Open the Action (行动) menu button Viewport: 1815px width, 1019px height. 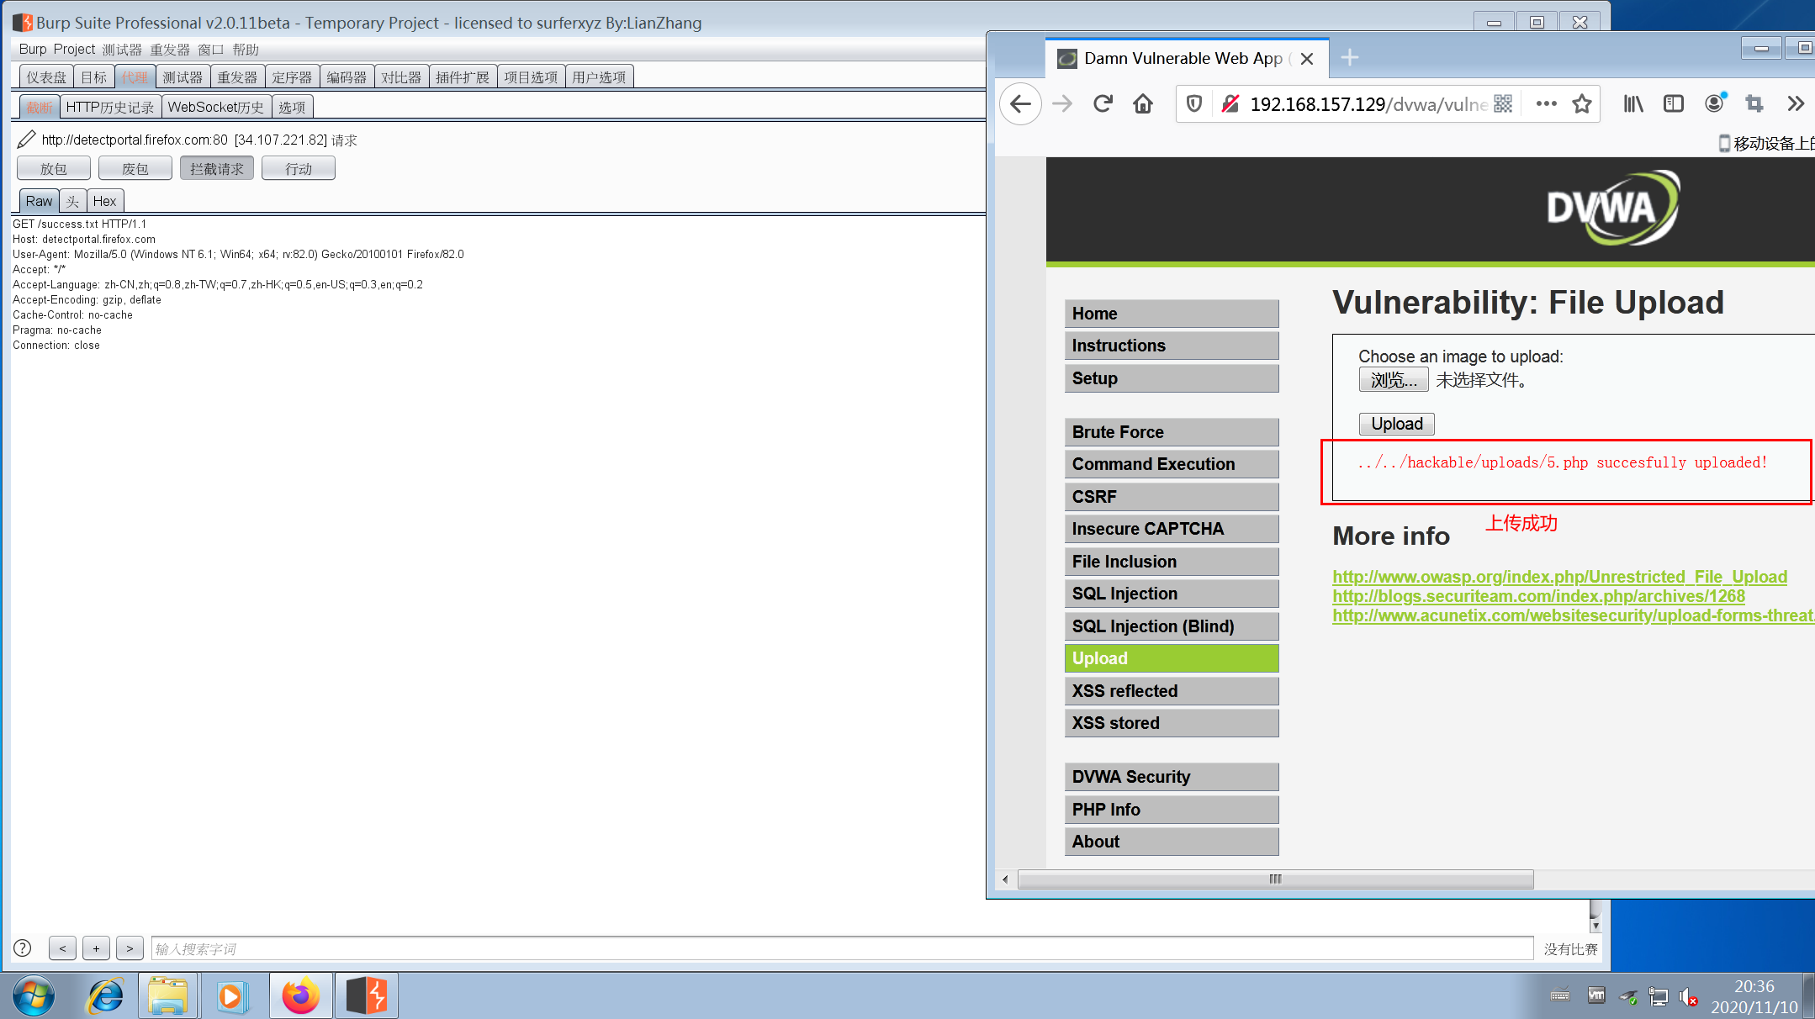click(x=298, y=169)
